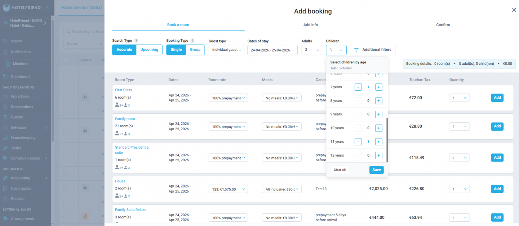Viewport: 519px width, 226px height.
Task: Open the Additional filters panel
Action: click(x=373, y=50)
